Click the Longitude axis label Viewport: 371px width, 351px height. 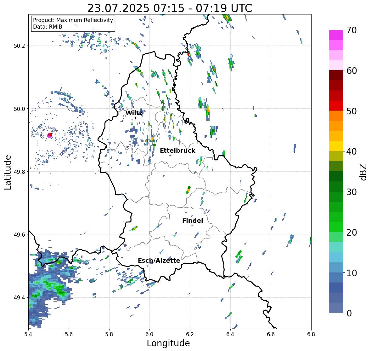pos(168,343)
